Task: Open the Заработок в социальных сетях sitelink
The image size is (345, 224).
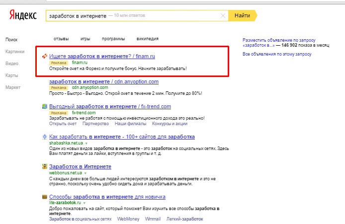Action: [x=81, y=219]
